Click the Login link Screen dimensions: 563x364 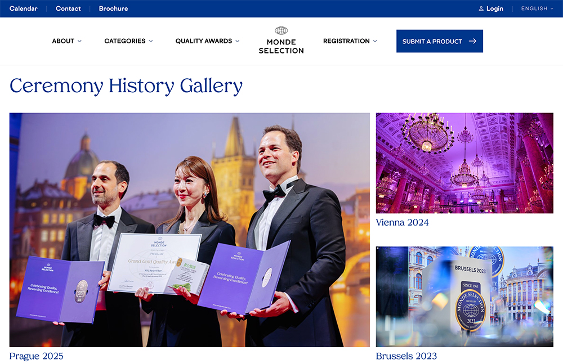point(495,8)
